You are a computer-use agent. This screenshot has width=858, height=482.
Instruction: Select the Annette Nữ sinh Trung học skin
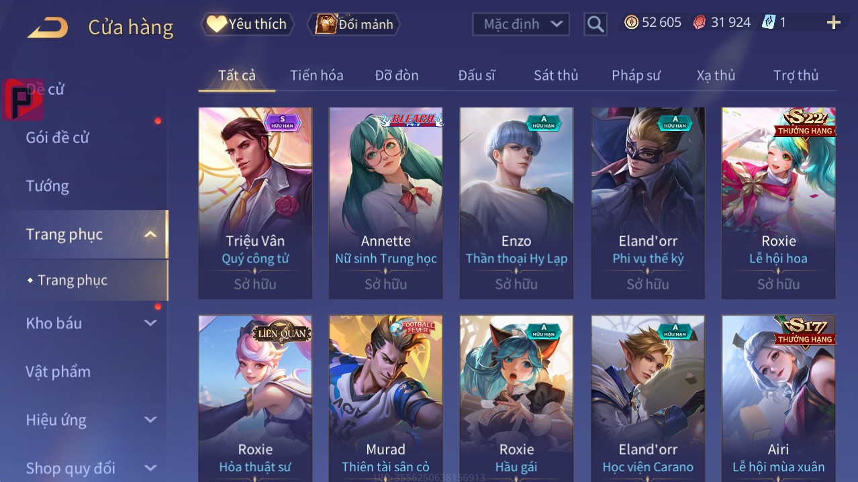(385, 203)
